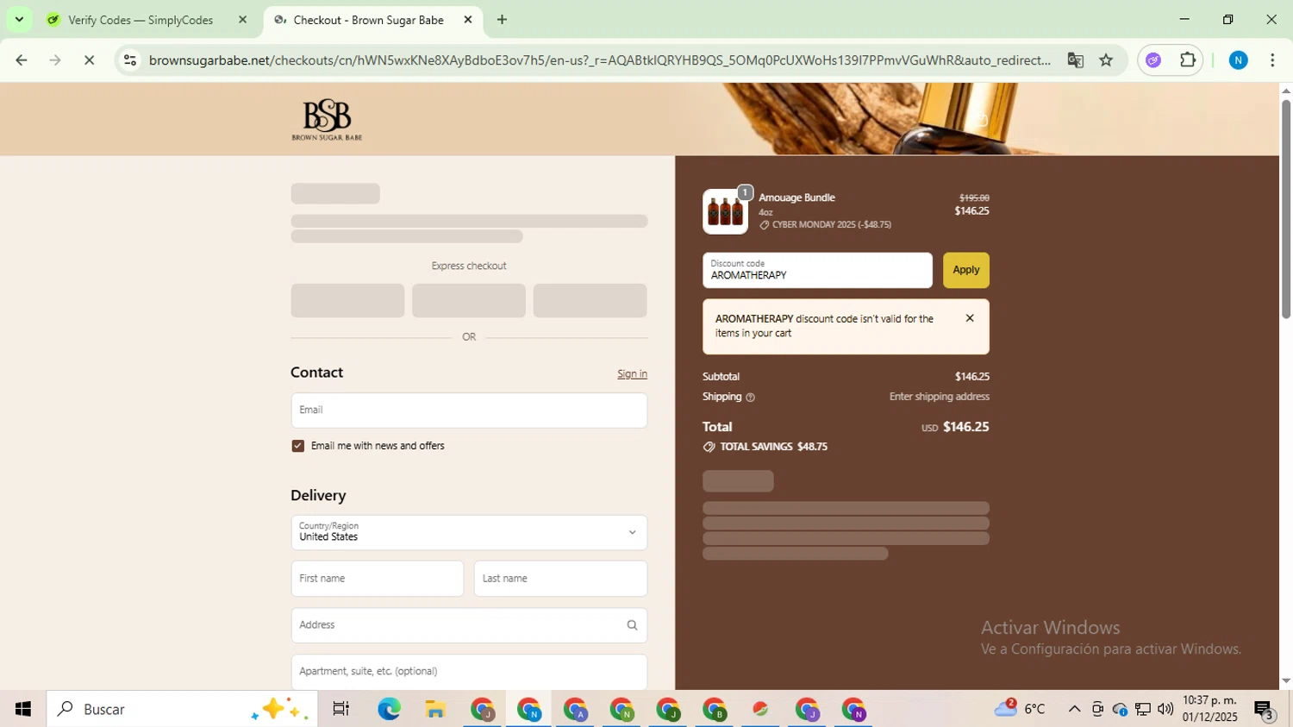Expand the Country/Region dropdown

tap(469, 532)
